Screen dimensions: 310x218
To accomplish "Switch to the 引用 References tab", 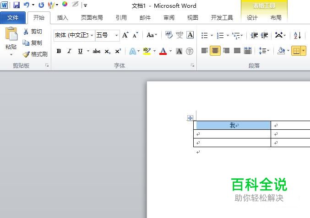I will coord(121,18).
